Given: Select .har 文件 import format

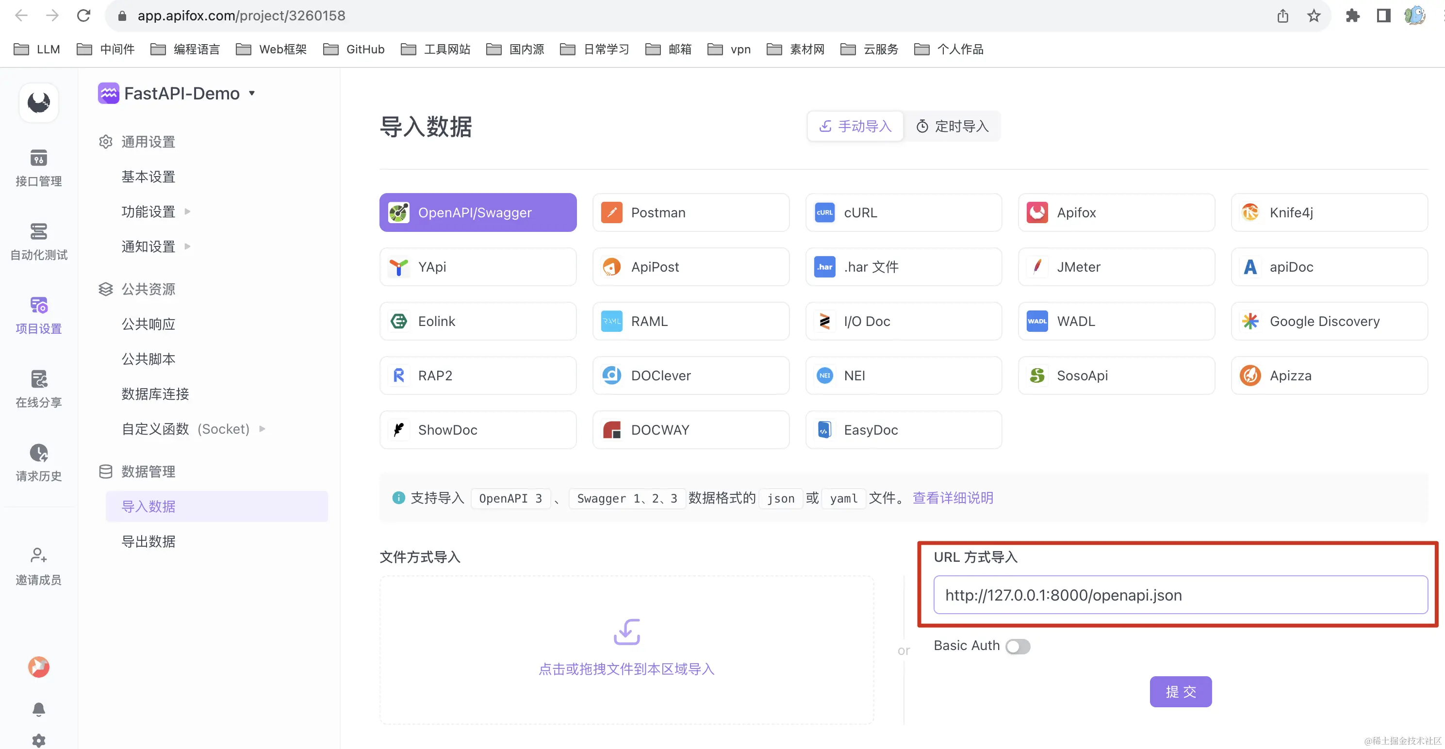Looking at the screenshot, I should [x=903, y=267].
